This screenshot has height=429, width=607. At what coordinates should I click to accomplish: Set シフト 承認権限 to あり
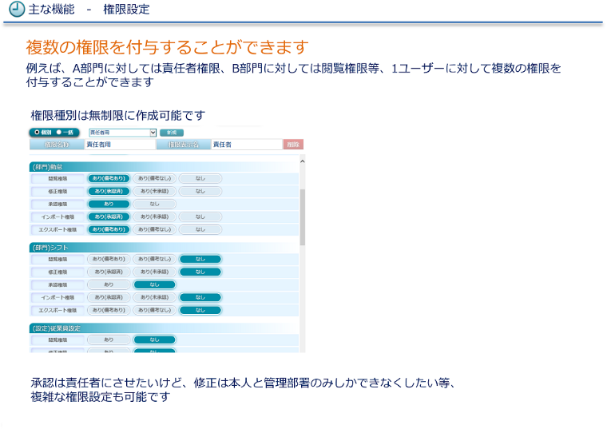click(108, 284)
